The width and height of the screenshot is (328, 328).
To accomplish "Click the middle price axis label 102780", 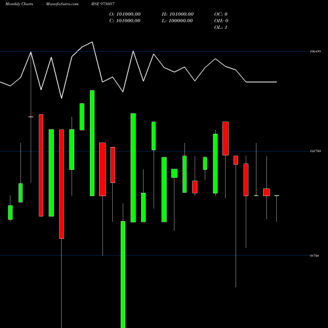I will (316, 151).
